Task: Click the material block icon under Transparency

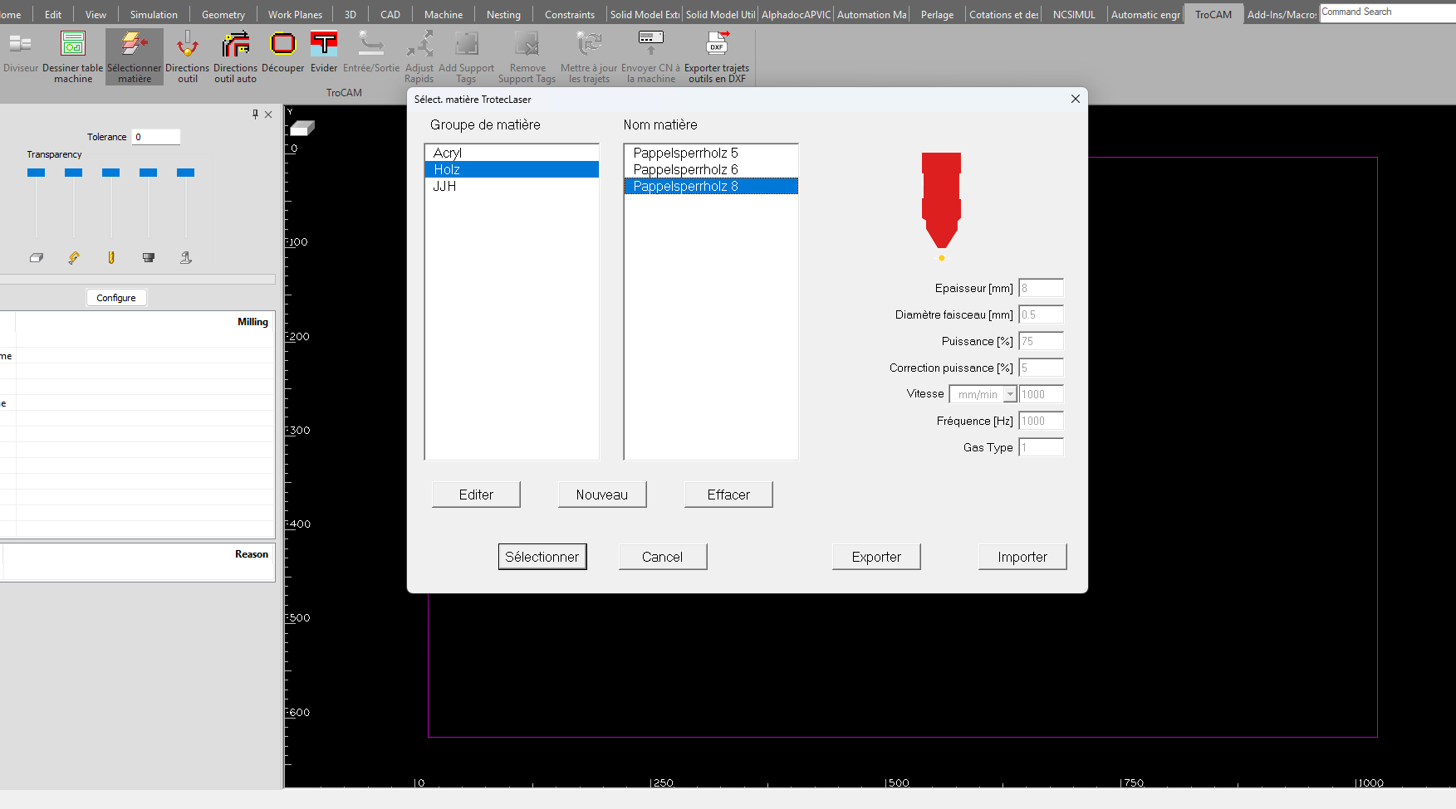Action: (37, 258)
